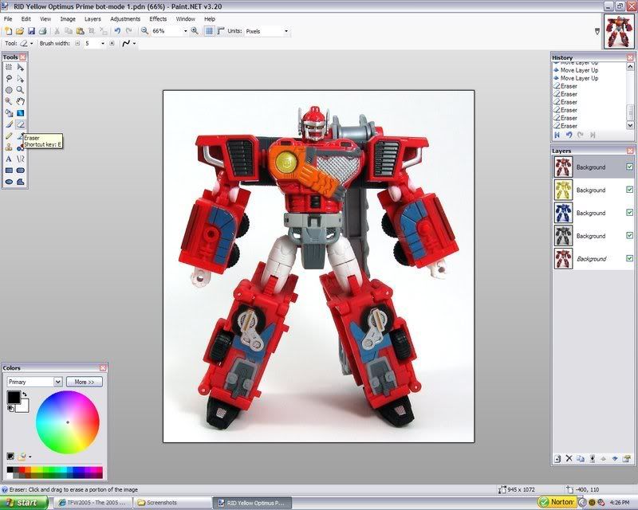
Task: Select the Clone Stamp tool
Action: click(x=9, y=147)
